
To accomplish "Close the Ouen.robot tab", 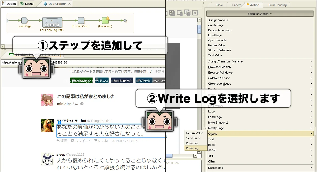I will (x=69, y=4).
